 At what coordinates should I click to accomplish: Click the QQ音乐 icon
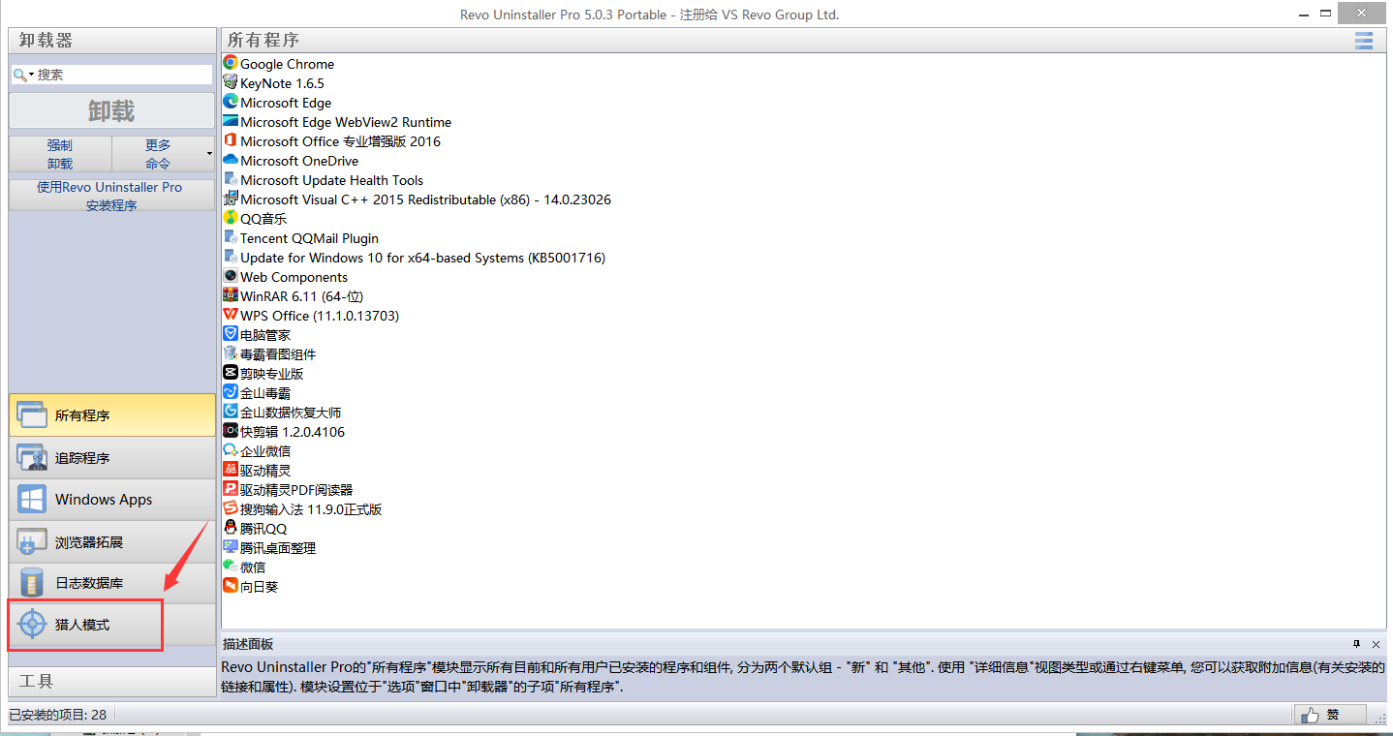[231, 218]
